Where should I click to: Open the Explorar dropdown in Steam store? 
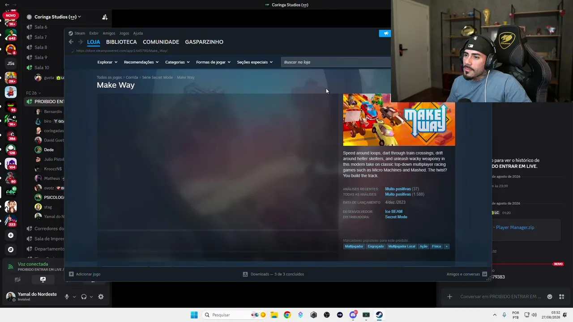(x=107, y=62)
